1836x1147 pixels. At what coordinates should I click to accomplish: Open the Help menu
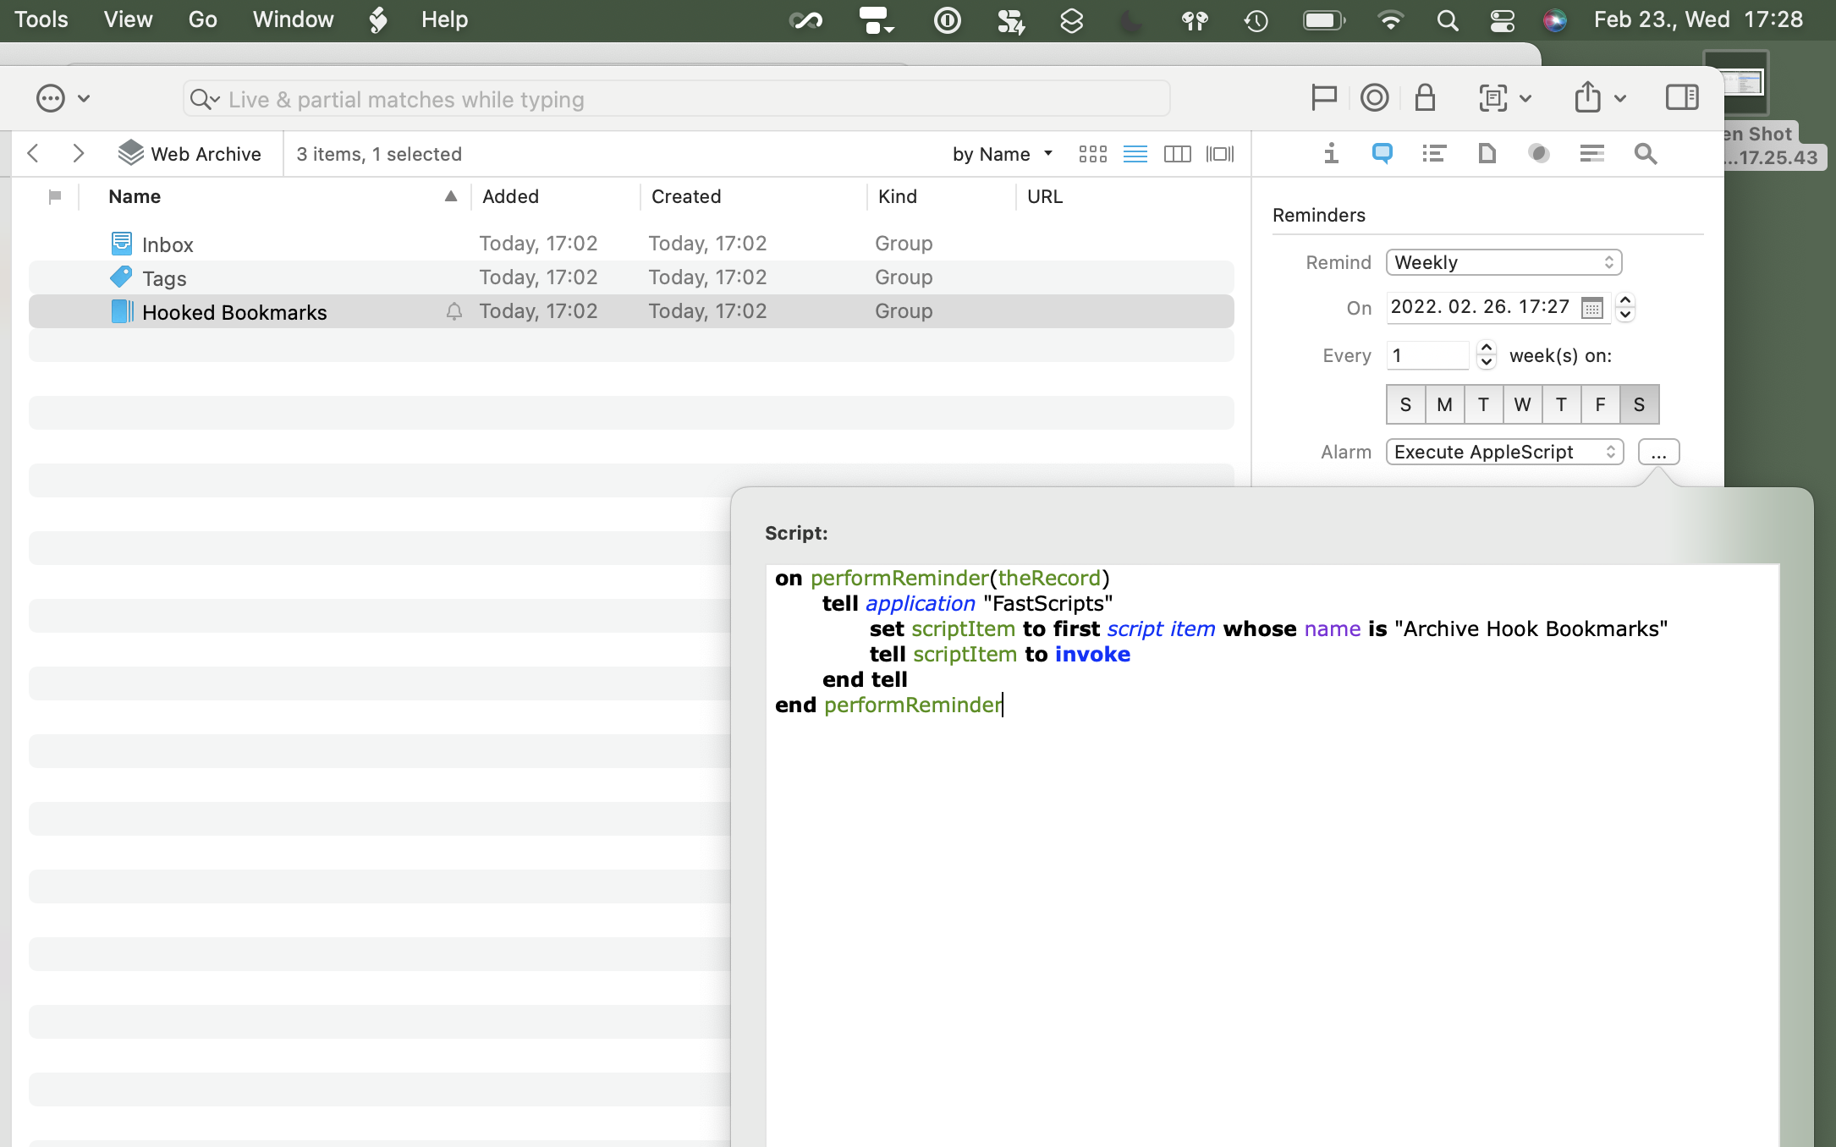coord(444,19)
